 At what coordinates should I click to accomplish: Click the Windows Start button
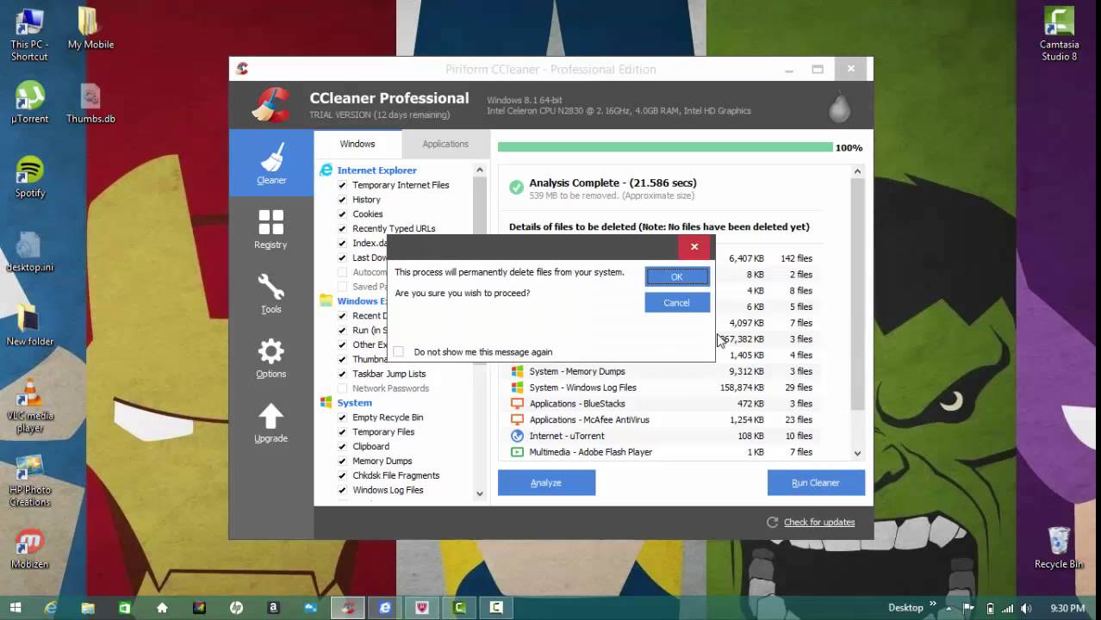(15, 607)
